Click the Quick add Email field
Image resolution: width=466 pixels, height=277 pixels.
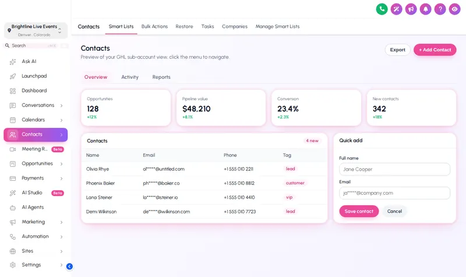[394, 193]
